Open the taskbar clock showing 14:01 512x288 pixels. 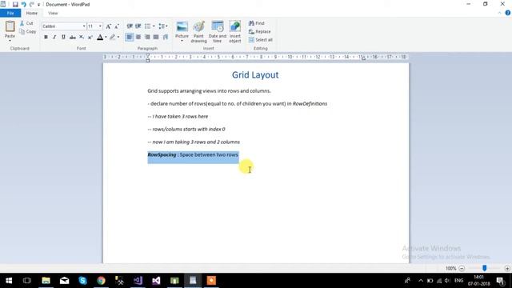[x=478, y=281]
